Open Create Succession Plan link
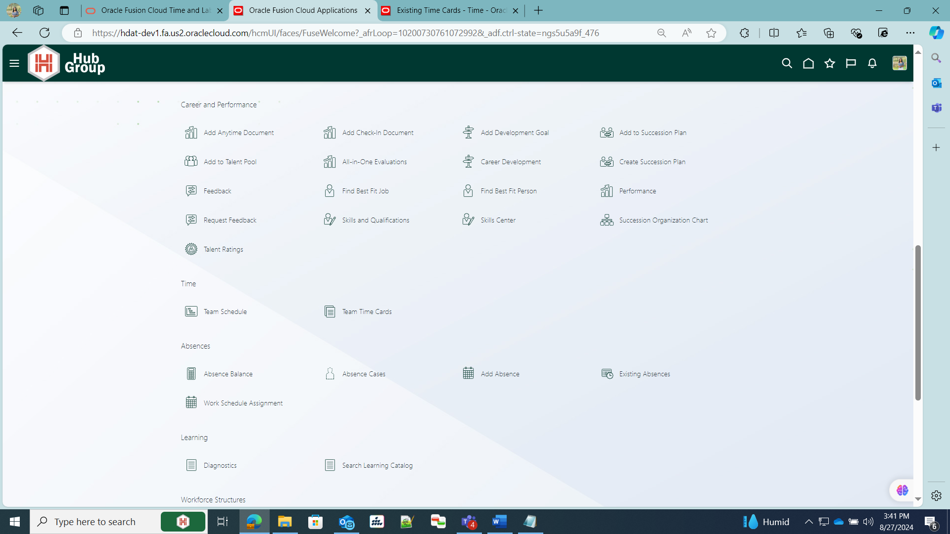 [x=652, y=162]
